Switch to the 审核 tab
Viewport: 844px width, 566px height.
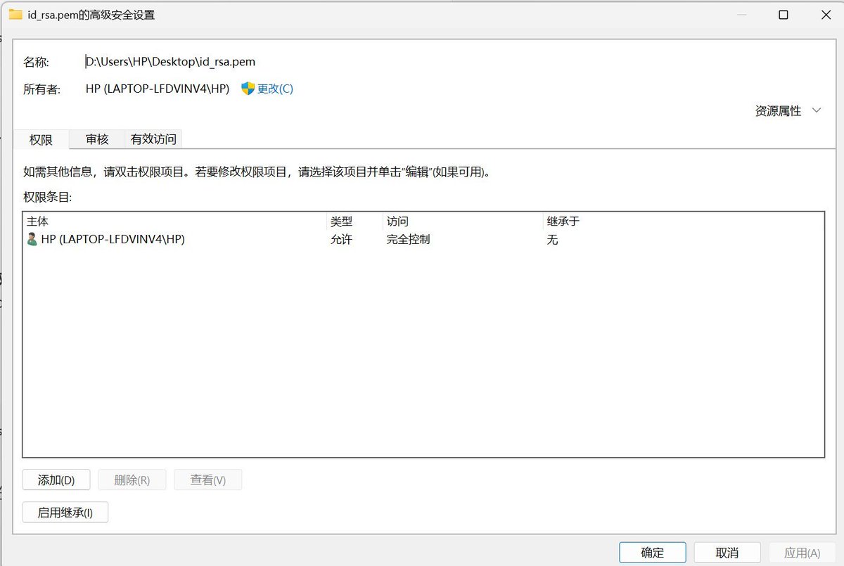(97, 139)
